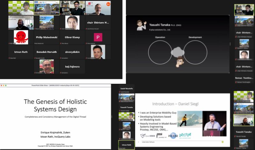Select the building photo tile in gallery view

pos(47,23)
